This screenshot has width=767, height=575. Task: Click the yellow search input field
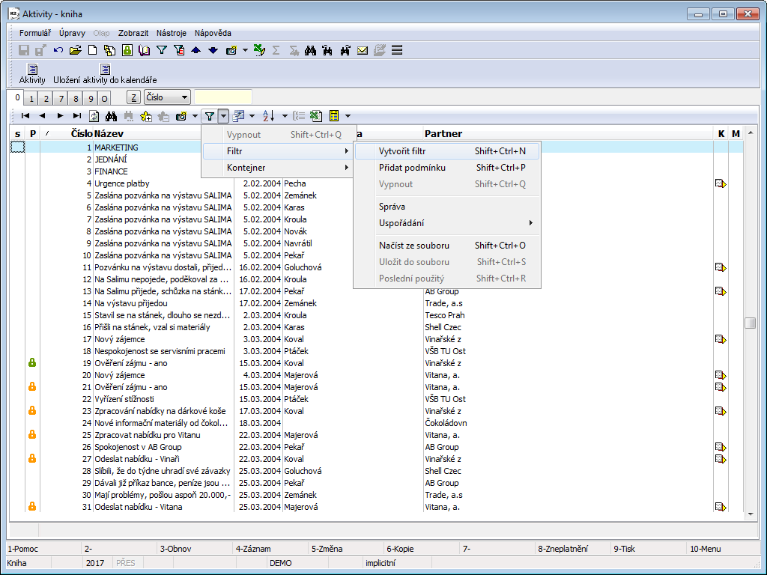[223, 97]
